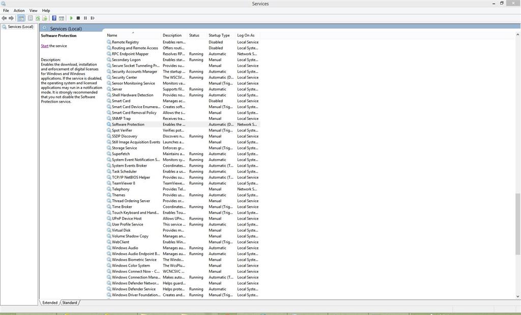Select Smart Card Removal Policy row
This screenshot has width=521, height=315.
(x=183, y=112)
